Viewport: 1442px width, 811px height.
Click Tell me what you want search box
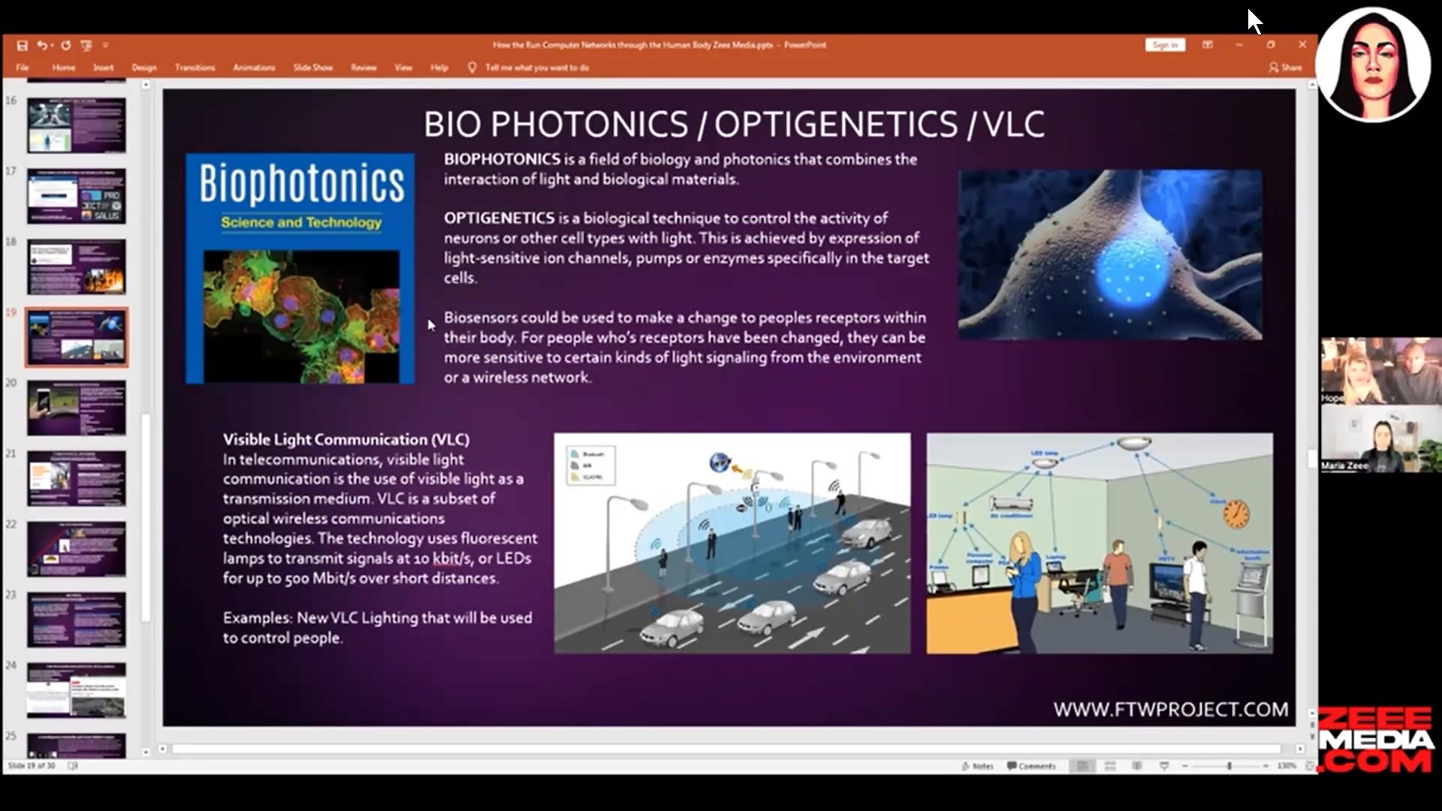click(536, 68)
